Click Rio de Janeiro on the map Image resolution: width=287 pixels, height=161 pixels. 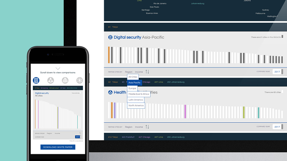[160, 3]
